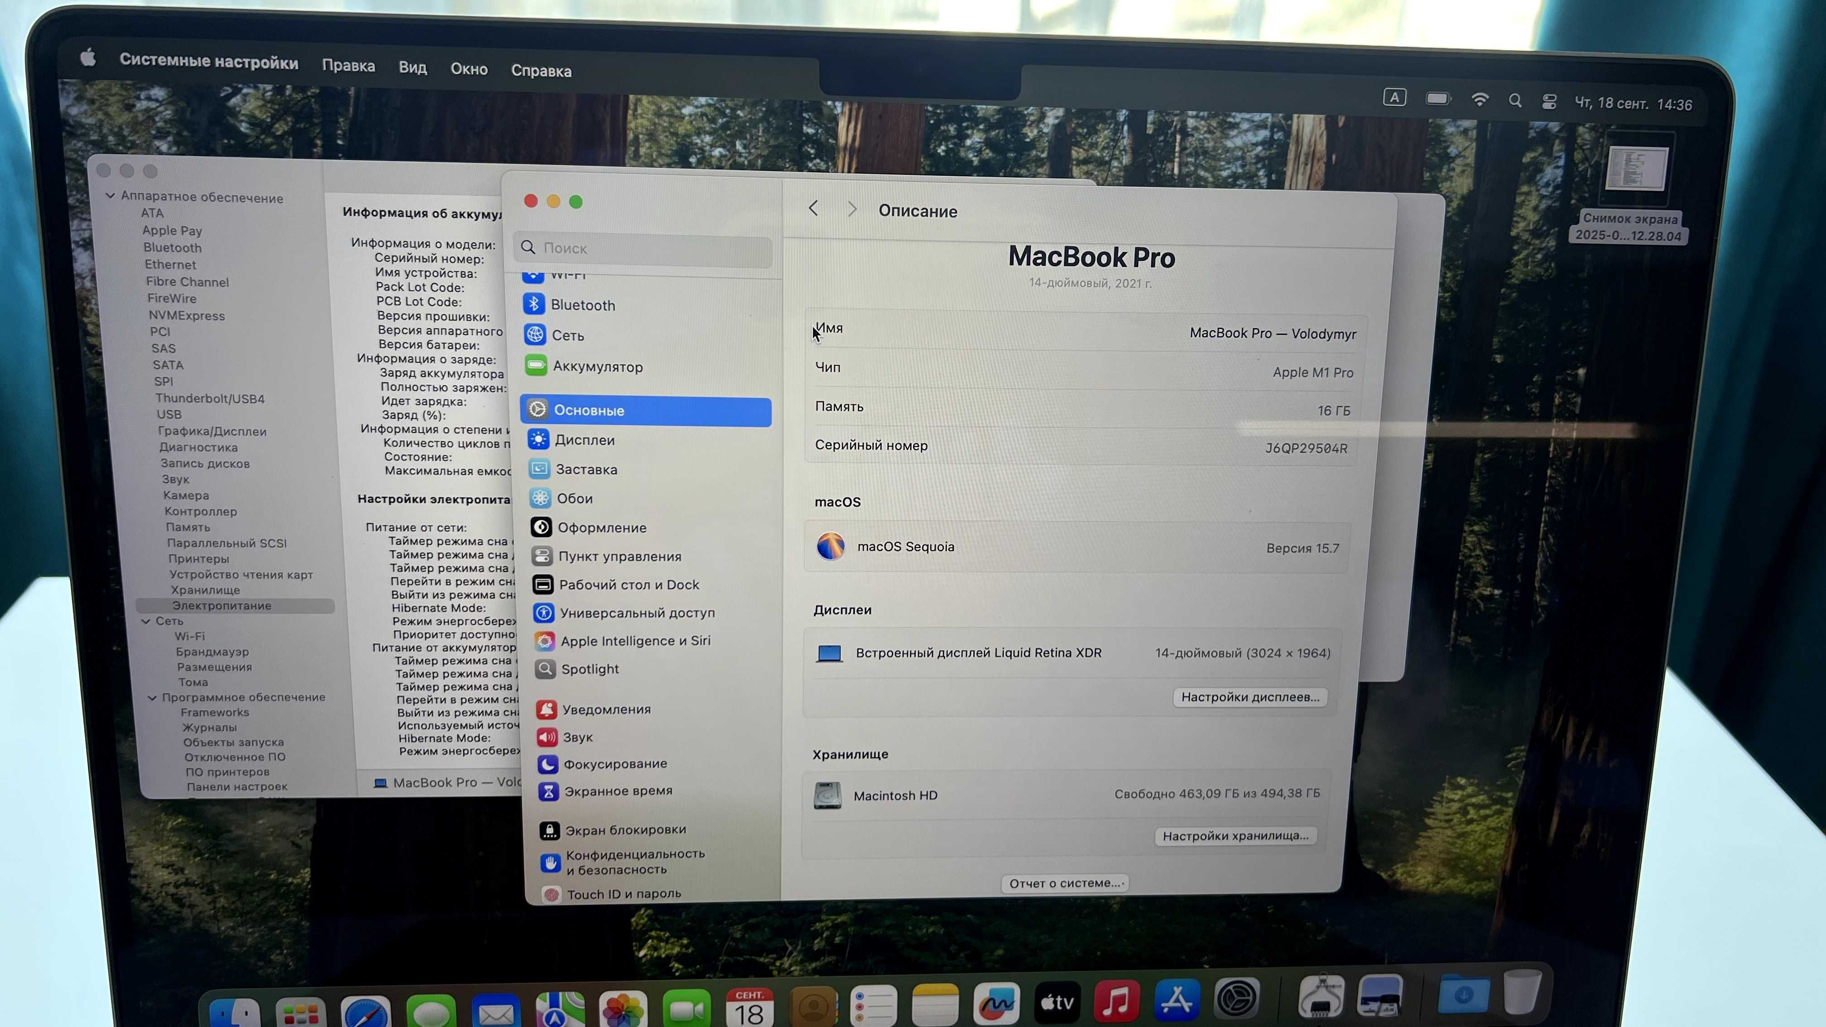Click Отчет о системе… button
The height and width of the screenshot is (1027, 1826).
(x=1065, y=883)
